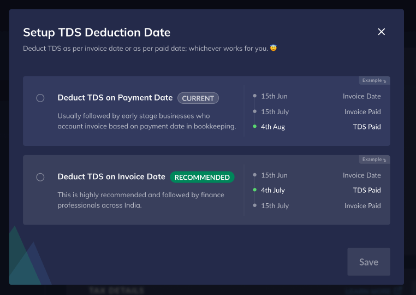This screenshot has height=295, width=416.
Task: Click the TDS Paid label next to 4th July
Action: coord(367,191)
